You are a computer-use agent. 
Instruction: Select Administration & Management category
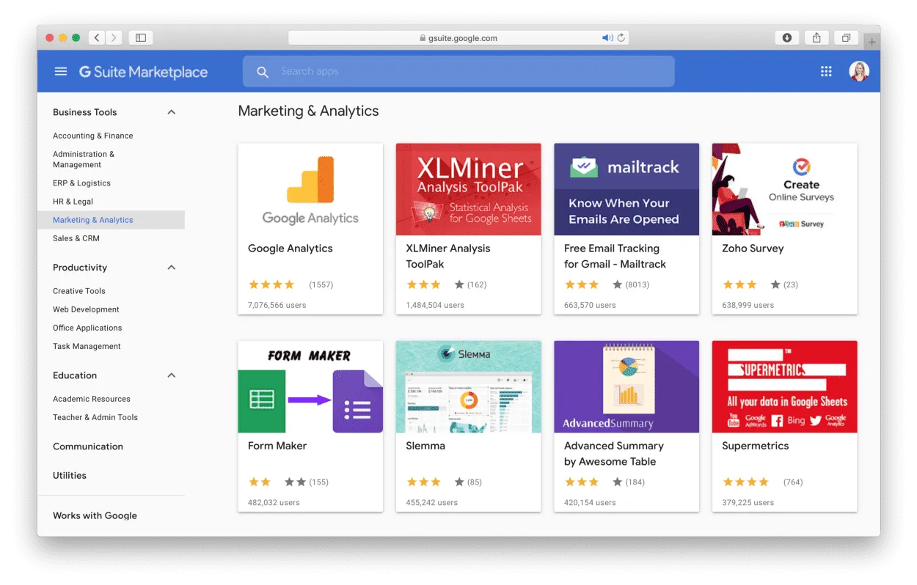84,159
